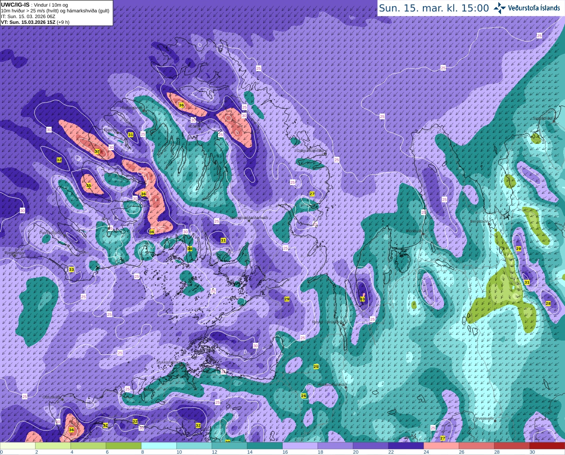This screenshot has height=455, width=565.
Task: Click the round yellow 25 gust marker
Action: point(316,367)
